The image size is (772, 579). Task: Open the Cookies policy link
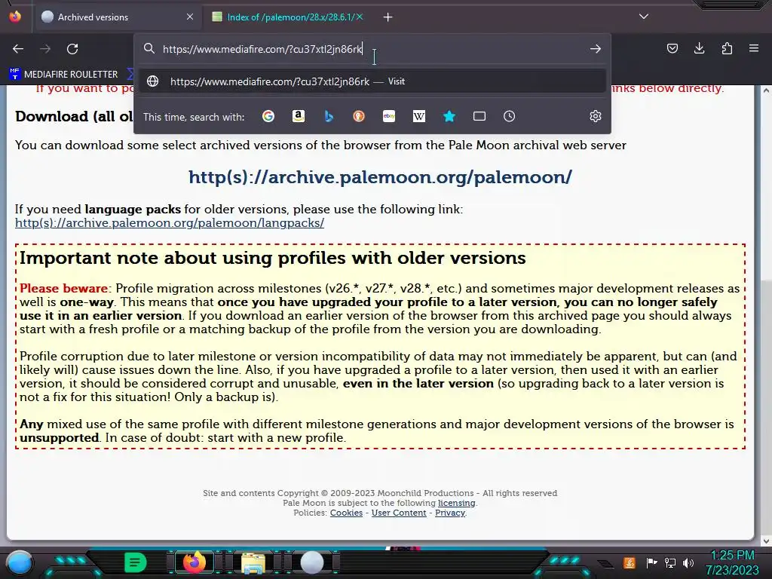click(x=346, y=513)
